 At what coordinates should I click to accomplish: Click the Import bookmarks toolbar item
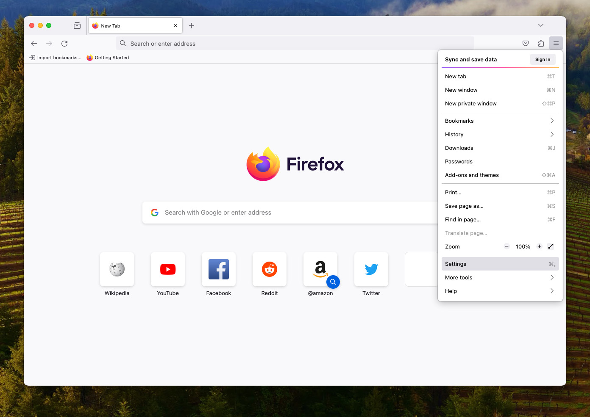(x=55, y=58)
